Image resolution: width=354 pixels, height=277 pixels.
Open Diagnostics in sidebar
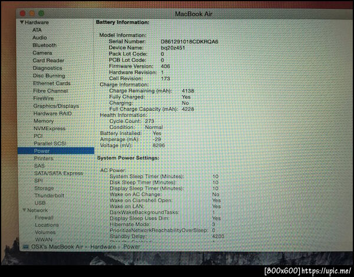(47, 68)
